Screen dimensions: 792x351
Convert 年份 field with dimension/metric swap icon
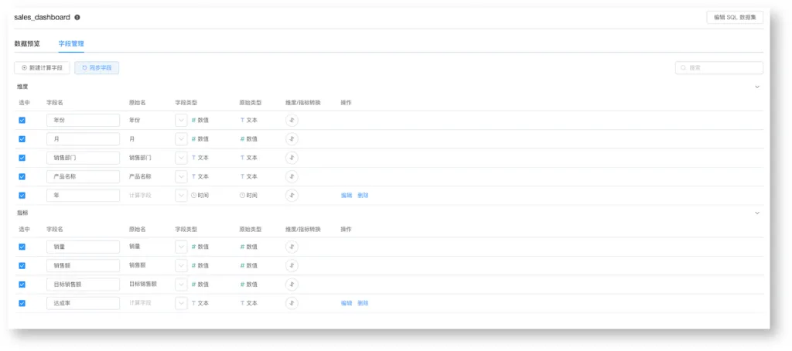coord(292,120)
